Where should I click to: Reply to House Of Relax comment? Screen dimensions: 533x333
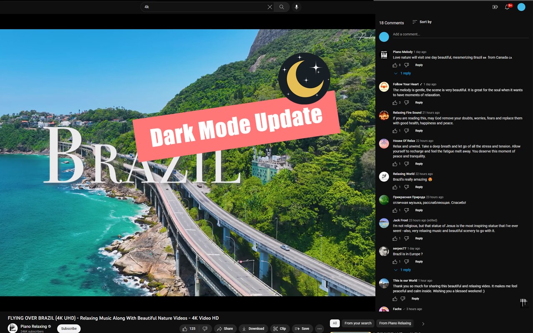419,164
